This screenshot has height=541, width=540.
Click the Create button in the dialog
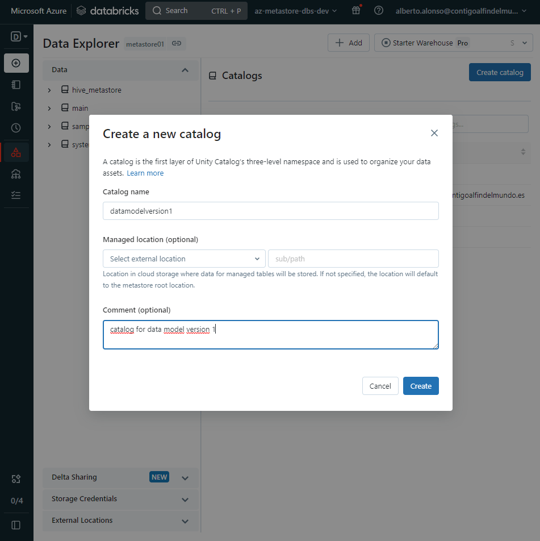421,386
